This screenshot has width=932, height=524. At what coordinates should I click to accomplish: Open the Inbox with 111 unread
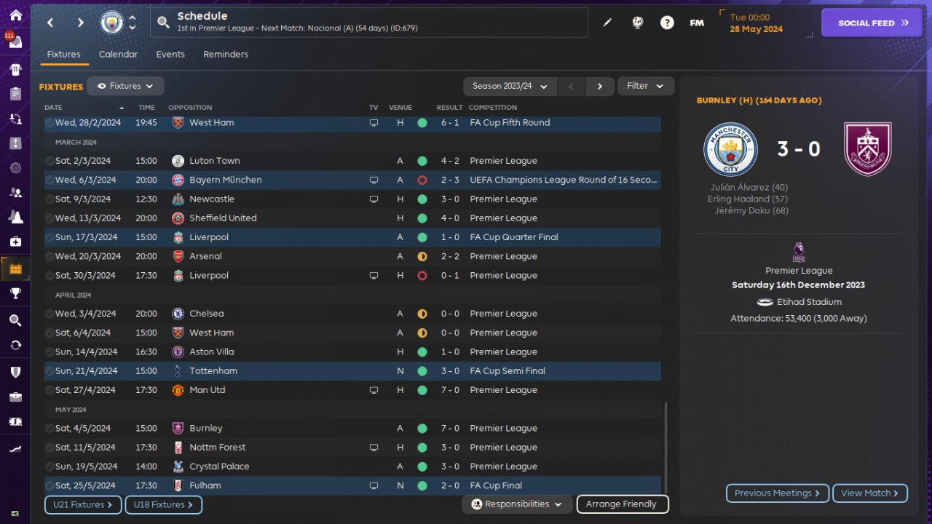coord(15,41)
